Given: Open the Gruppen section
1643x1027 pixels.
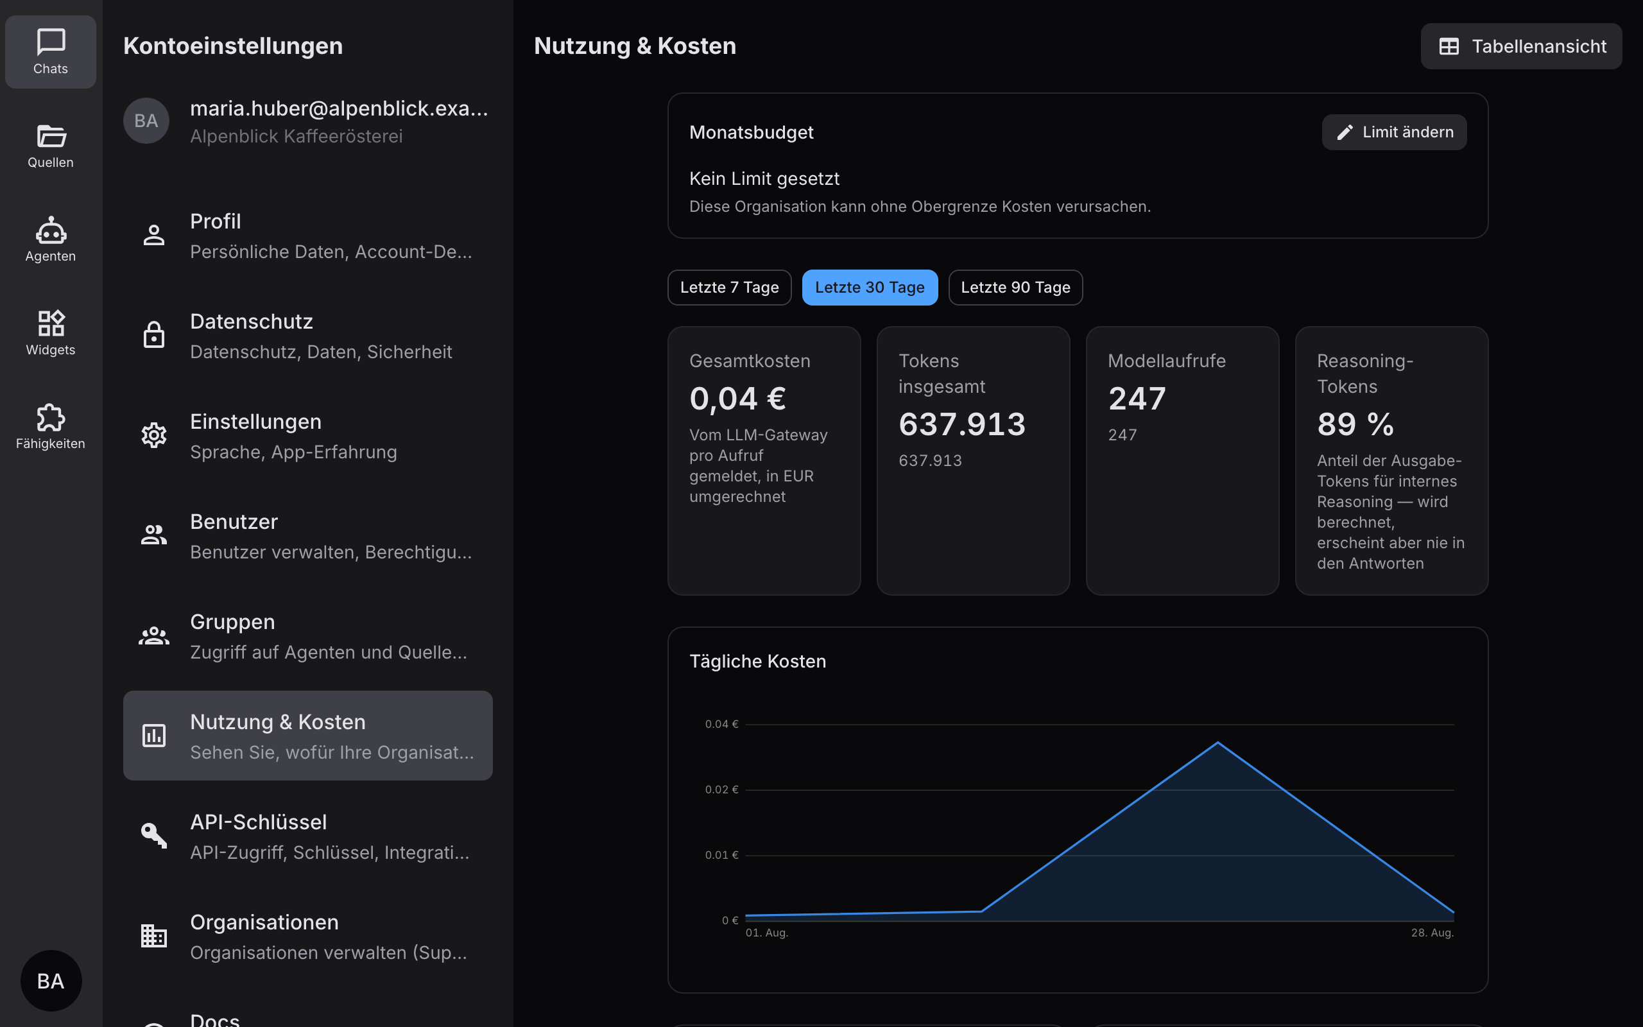Looking at the screenshot, I should 307,635.
